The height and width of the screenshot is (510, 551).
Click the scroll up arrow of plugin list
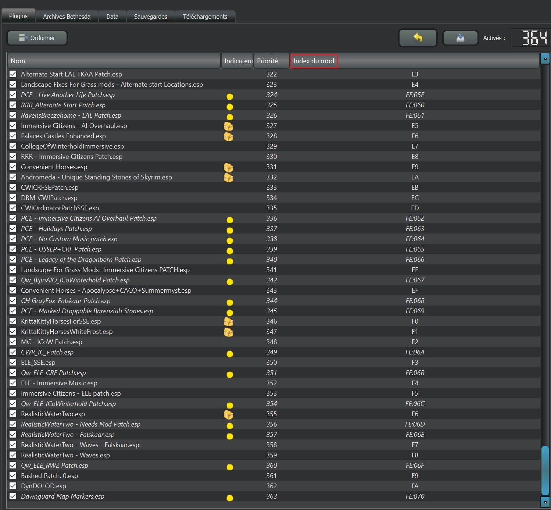point(545,58)
